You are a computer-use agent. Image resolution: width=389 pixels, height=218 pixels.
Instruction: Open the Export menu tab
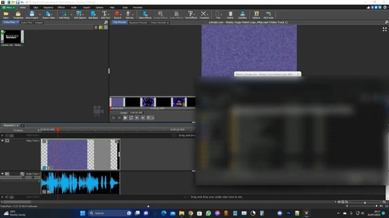tap(86, 7)
